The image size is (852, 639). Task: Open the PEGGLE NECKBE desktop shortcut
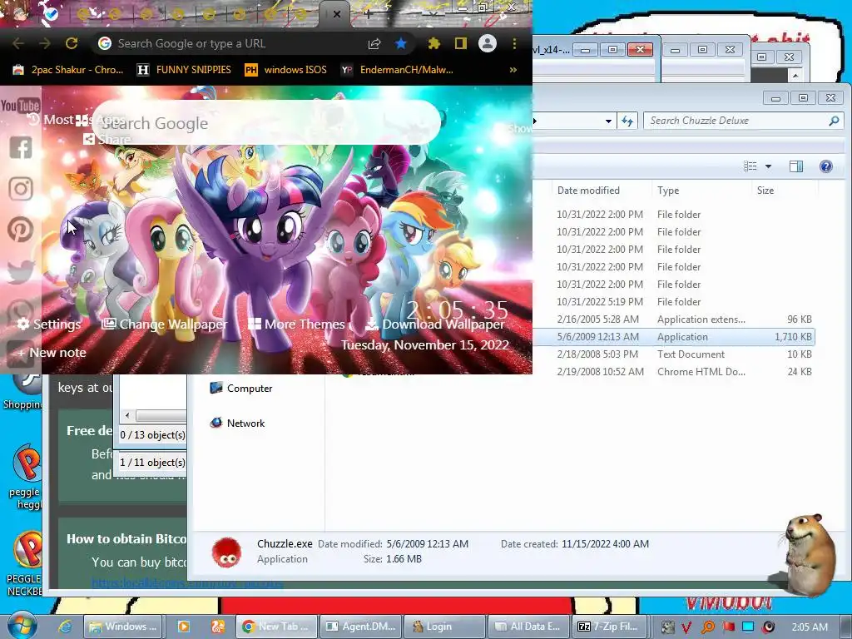point(24,564)
